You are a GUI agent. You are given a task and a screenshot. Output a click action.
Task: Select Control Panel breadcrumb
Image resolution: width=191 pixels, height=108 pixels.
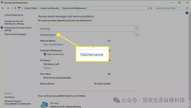point(31,8)
